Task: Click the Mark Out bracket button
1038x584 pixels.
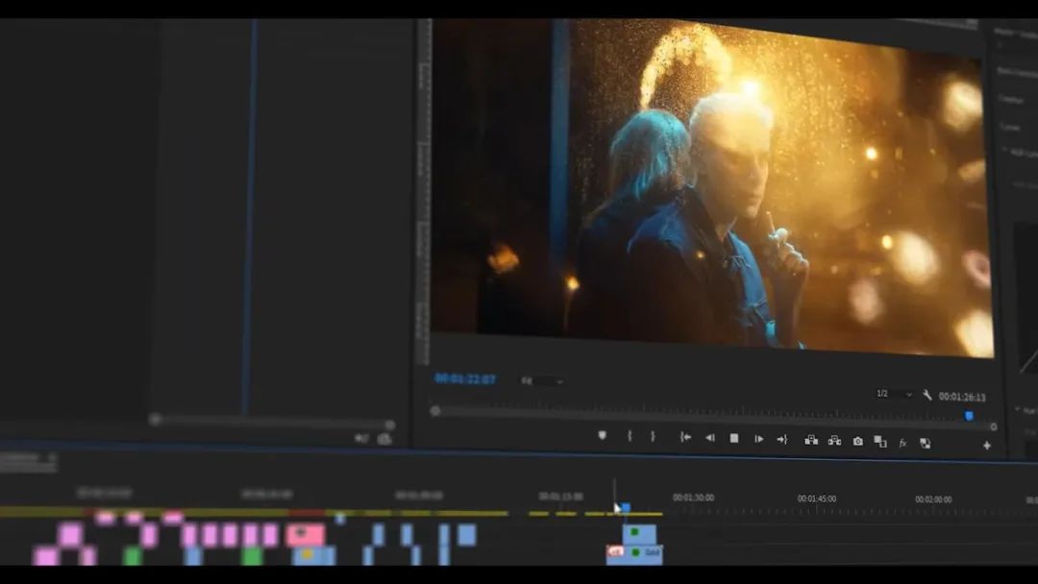Action: coord(653,437)
